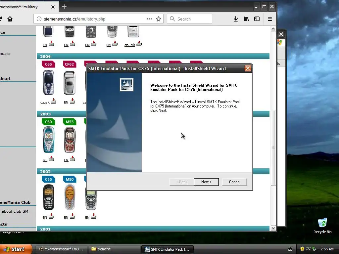Click the 2004 year section header
This screenshot has height=254, width=339.
pyautogui.click(x=153, y=56)
